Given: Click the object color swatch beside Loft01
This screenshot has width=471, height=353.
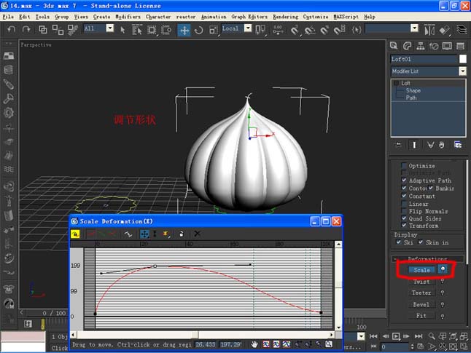Looking at the screenshot, I should click(462, 59).
